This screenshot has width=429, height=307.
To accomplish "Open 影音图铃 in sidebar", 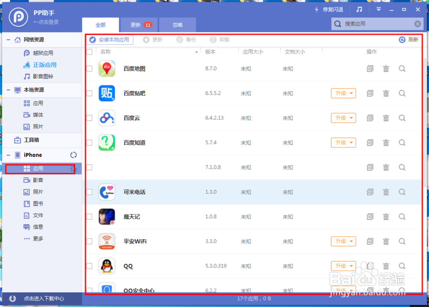I will pyautogui.click(x=38, y=77).
